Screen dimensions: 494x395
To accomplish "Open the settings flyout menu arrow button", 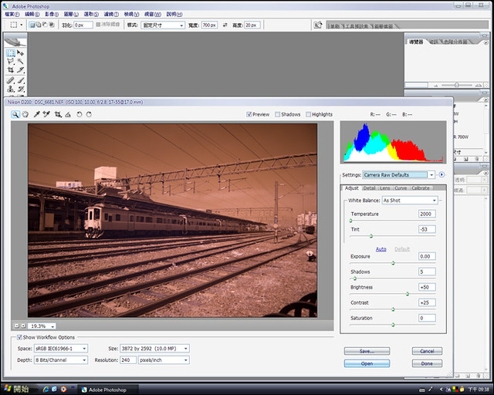I will (442, 175).
